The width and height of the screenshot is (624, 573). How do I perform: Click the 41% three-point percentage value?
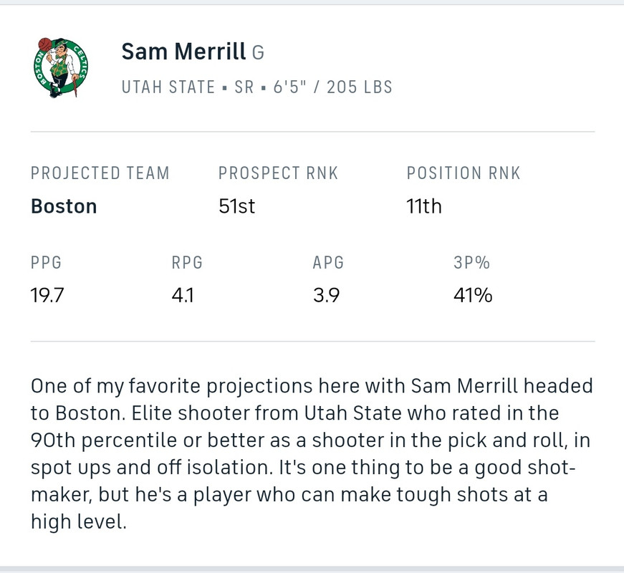pyautogui.click(x=472, y=295)
